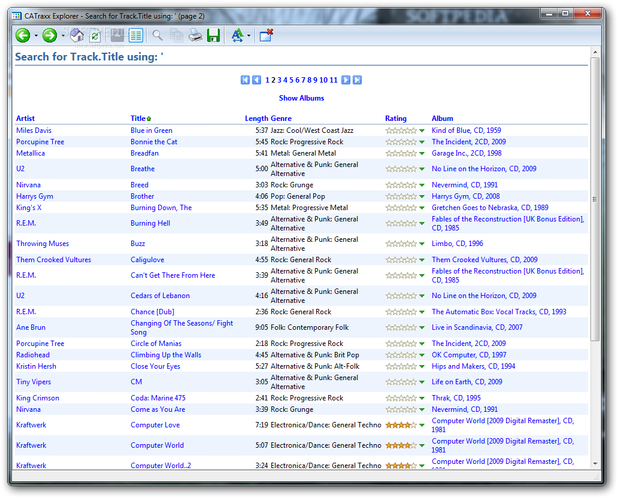Click the CATraxx Explorer title bar icon
Image resolution: width=618 pixels, height=498 pixels.
point(17,16)
